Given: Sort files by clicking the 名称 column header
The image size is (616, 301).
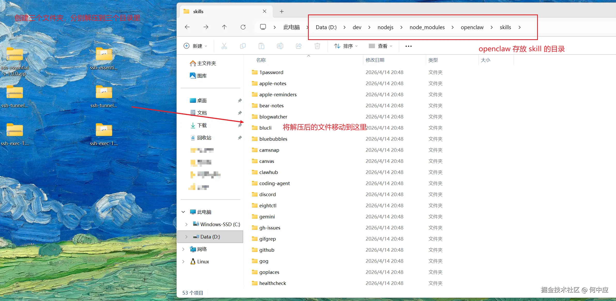Looking at the screenshot, I should [261, 60].
